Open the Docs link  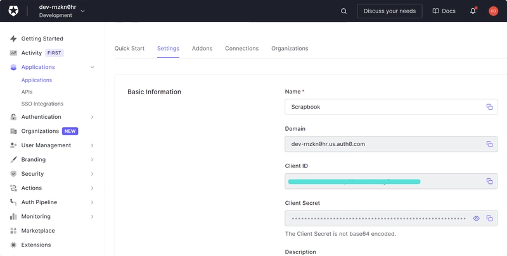[x=444, y=11]
